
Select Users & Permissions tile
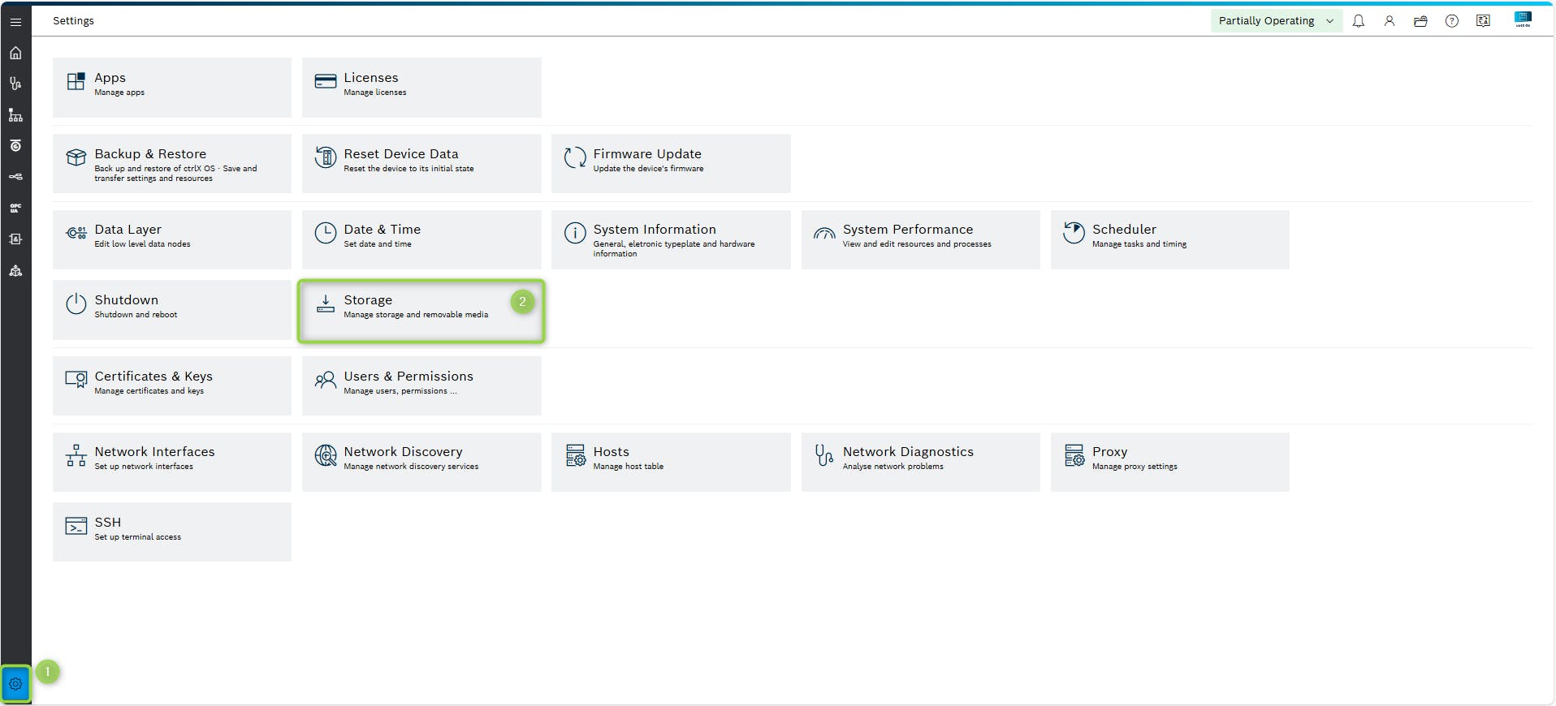[421, 385]
